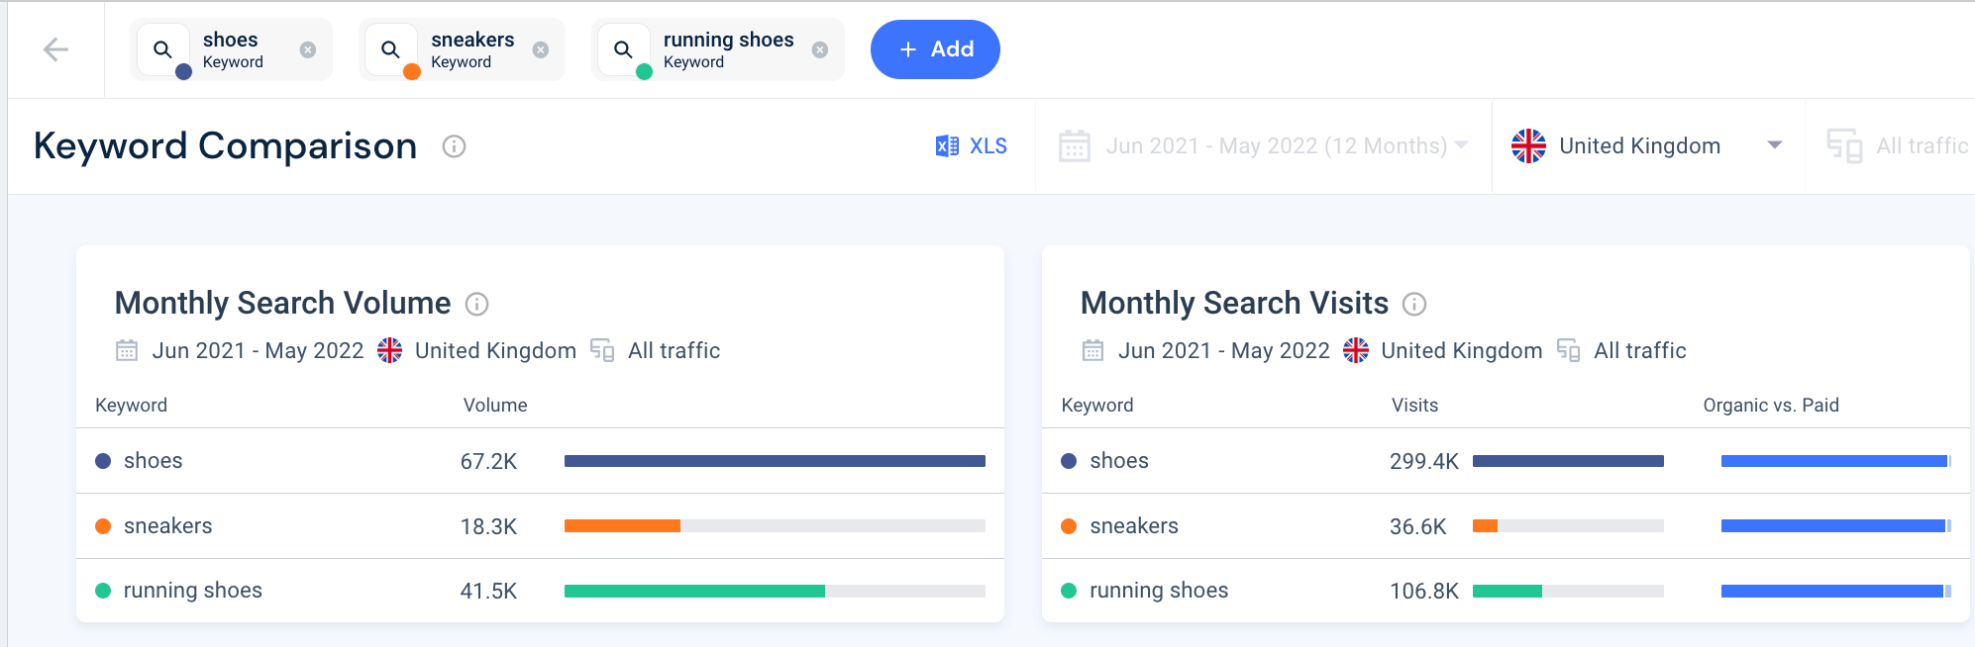Click the search icon in sneakers chip

390,49
